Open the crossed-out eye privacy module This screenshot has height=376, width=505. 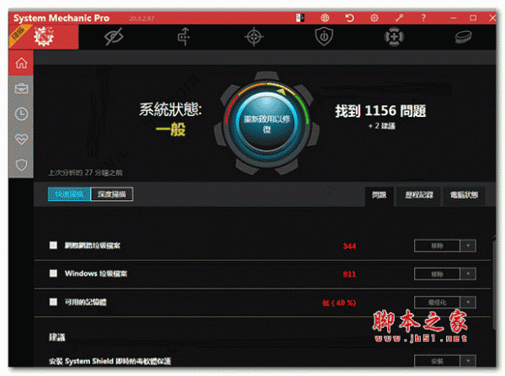pos(114,36)
